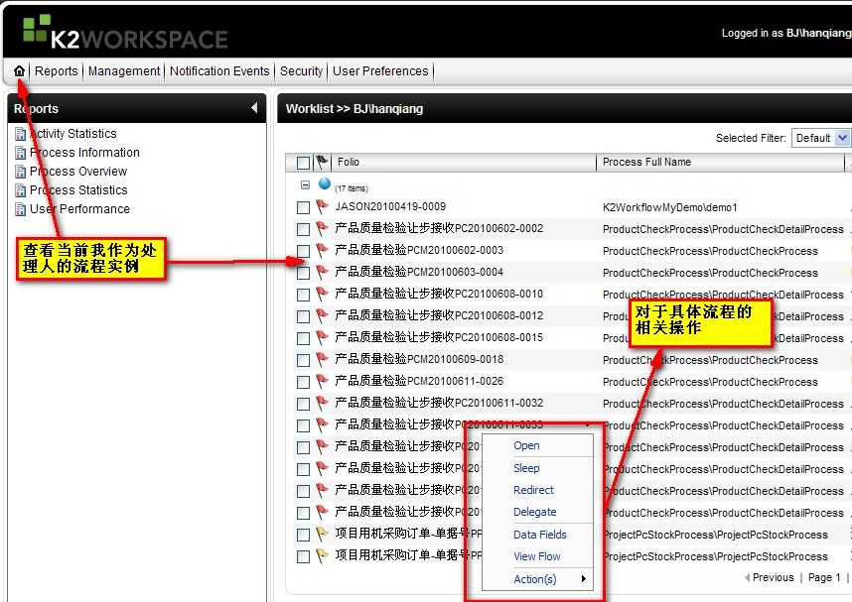Click red flag for PCM20100602-0003 row
The image size is (852, 602).
pyautogui.click(x=322, y=250)
